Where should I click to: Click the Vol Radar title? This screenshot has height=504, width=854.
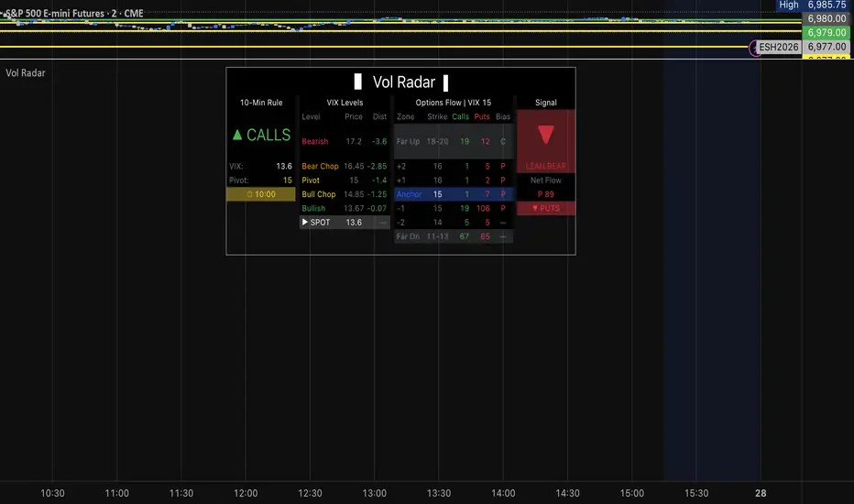[x=403, y=82]
